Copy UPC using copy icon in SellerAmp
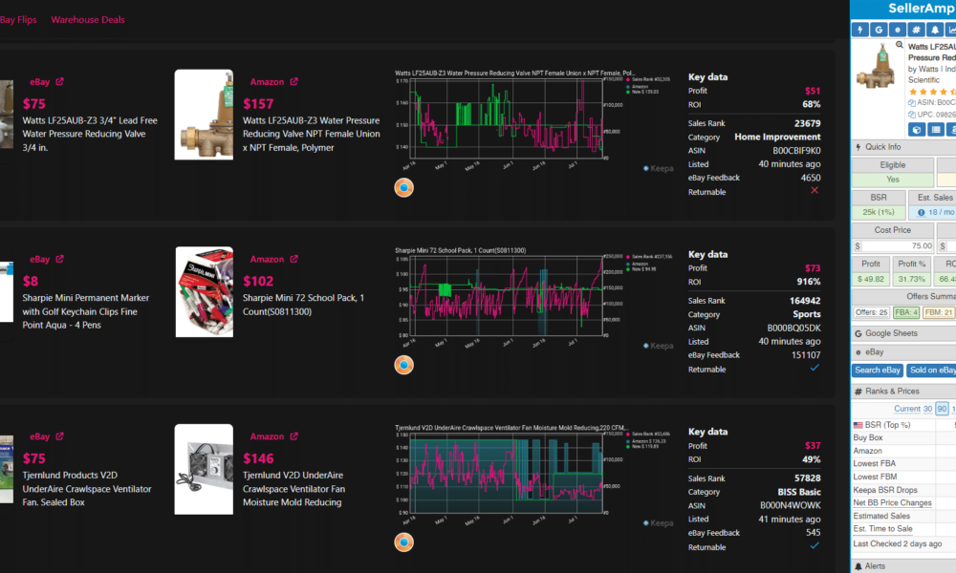Viewport: 956px width, 573px height. pos(912,115)
